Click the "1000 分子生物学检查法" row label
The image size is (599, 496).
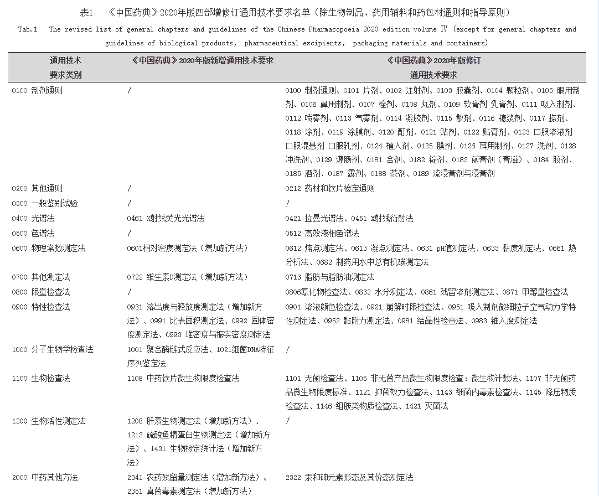(x=53, y=350)
